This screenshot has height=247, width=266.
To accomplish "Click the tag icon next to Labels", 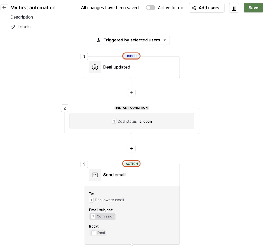I will point(13,27).
